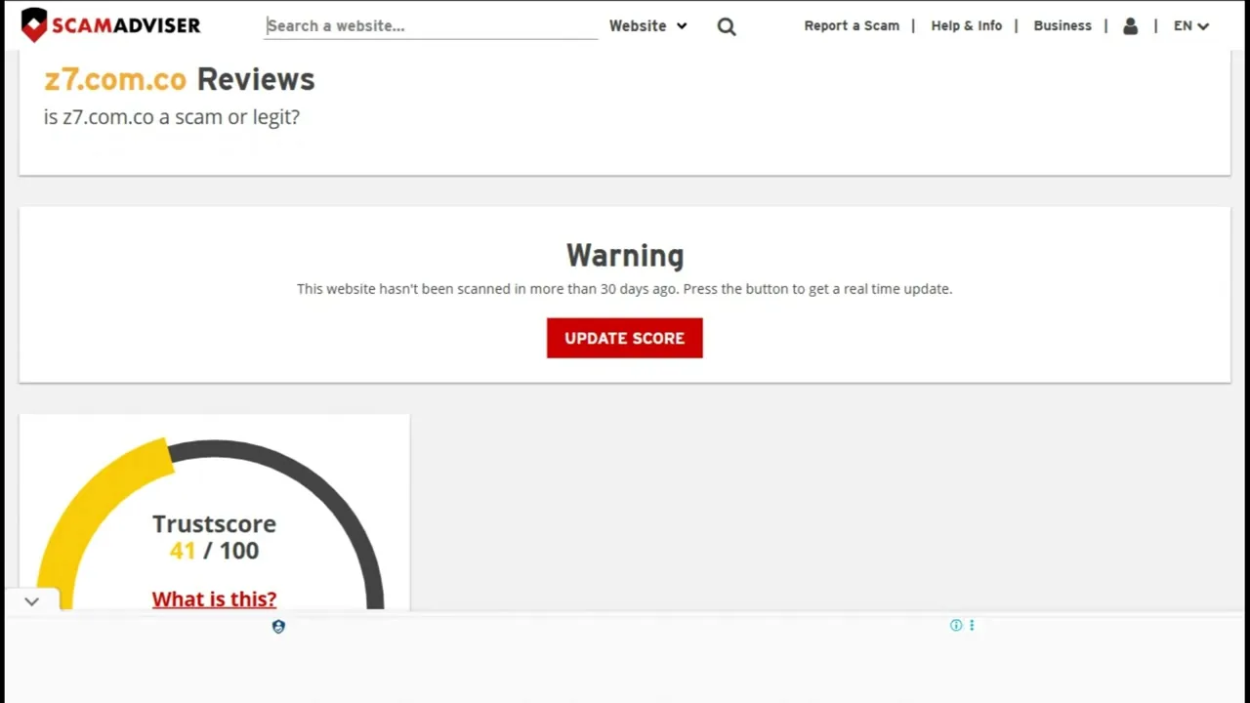The height and width of the screenshot is (703, 1250).
Task: Open Help & Info menu
Action: pos(967,26)
